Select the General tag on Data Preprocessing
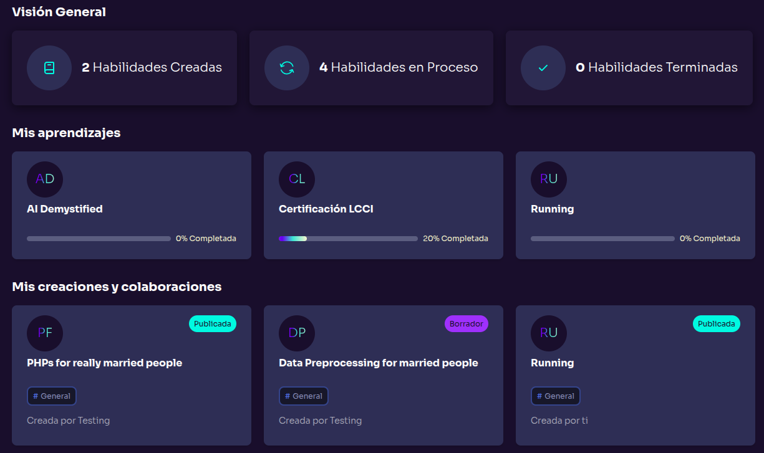The image size is (764, 453). [x=304, y=396]
